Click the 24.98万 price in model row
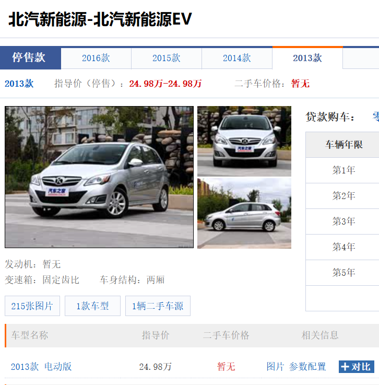The width and height of the screenshot is (379, 385). click(x=155, y=367)
